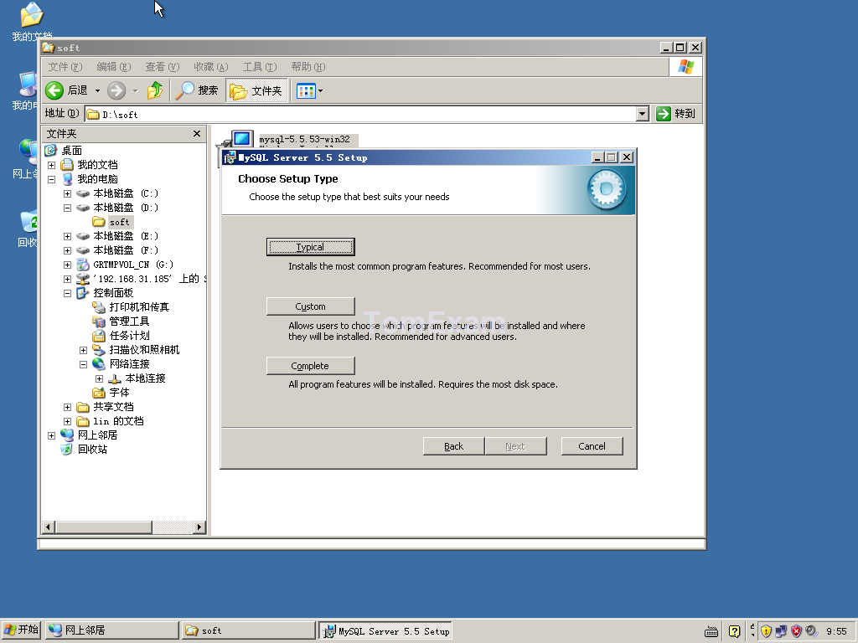
Task: Choose the Custom setup type button
Action: pyautogui.click(x=310, y=306)
